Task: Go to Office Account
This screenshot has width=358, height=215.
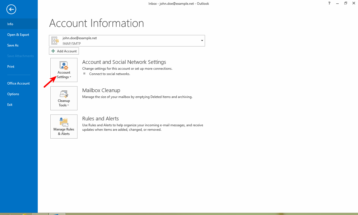Action: [x=19, y=83]
